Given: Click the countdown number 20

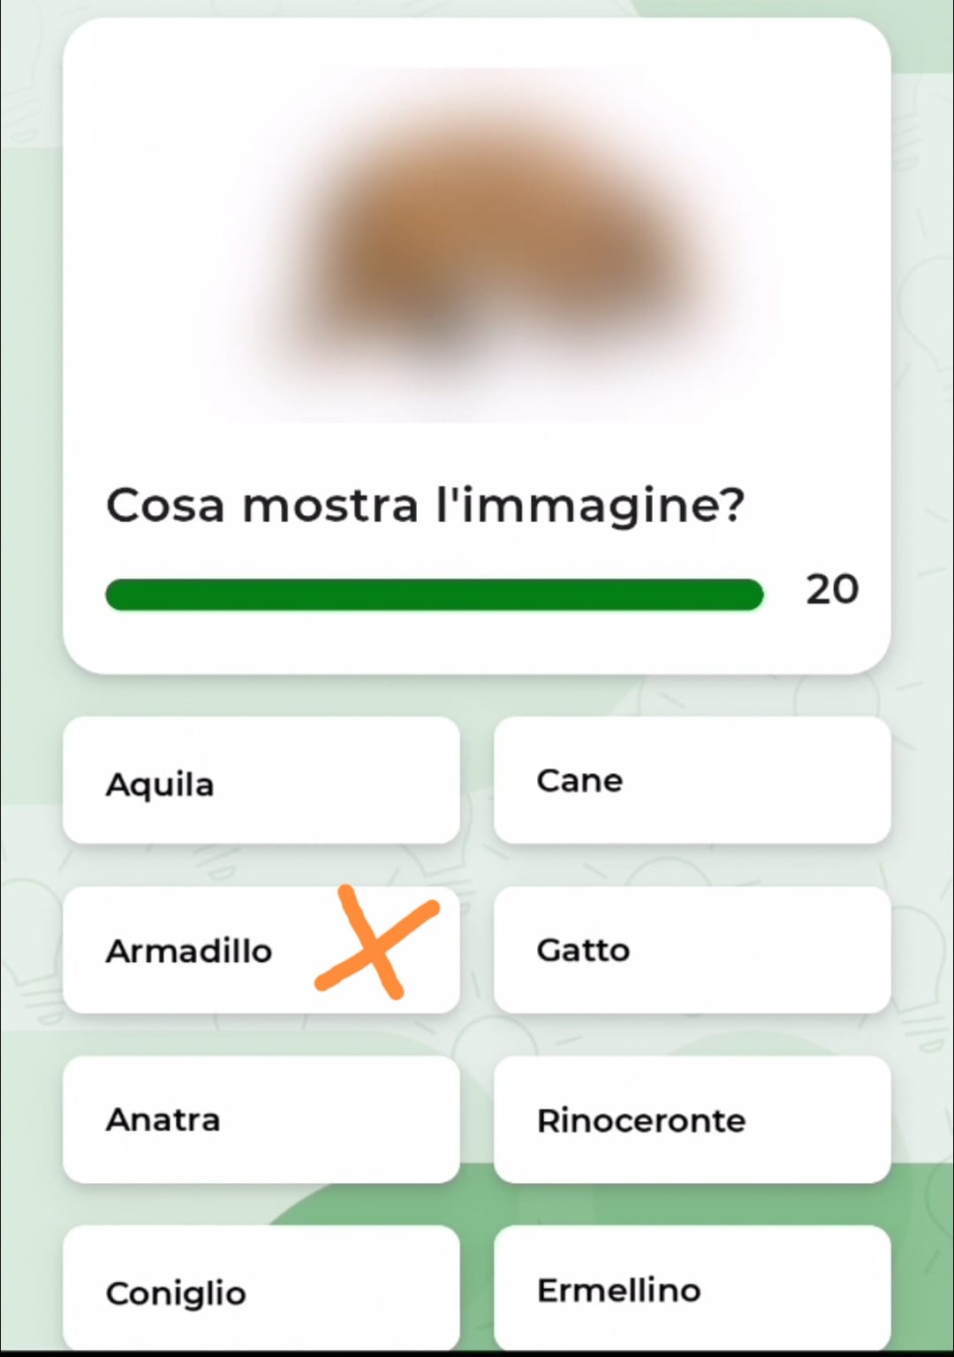Looking at the screenshot, I should pyautogui.click(x=832, y=589).
